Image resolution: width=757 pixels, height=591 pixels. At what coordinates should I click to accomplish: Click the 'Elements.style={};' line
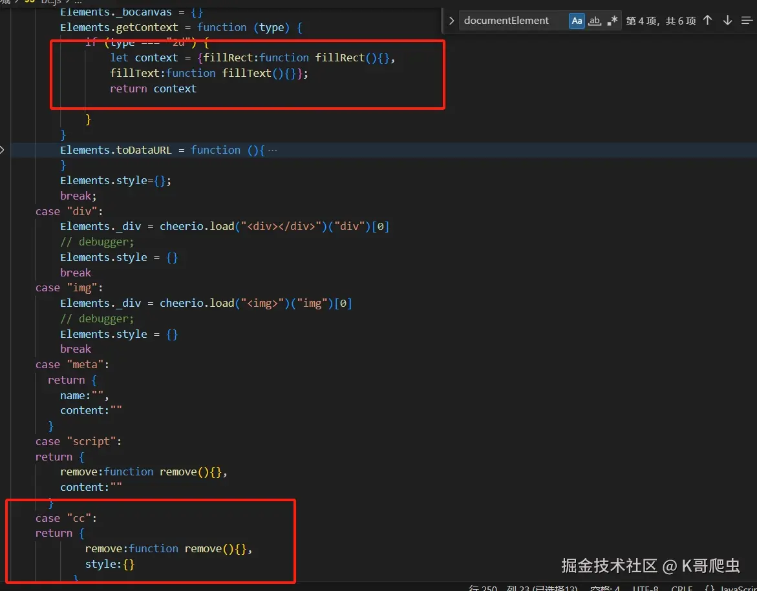pyautogui.click(x=116, y=180)
